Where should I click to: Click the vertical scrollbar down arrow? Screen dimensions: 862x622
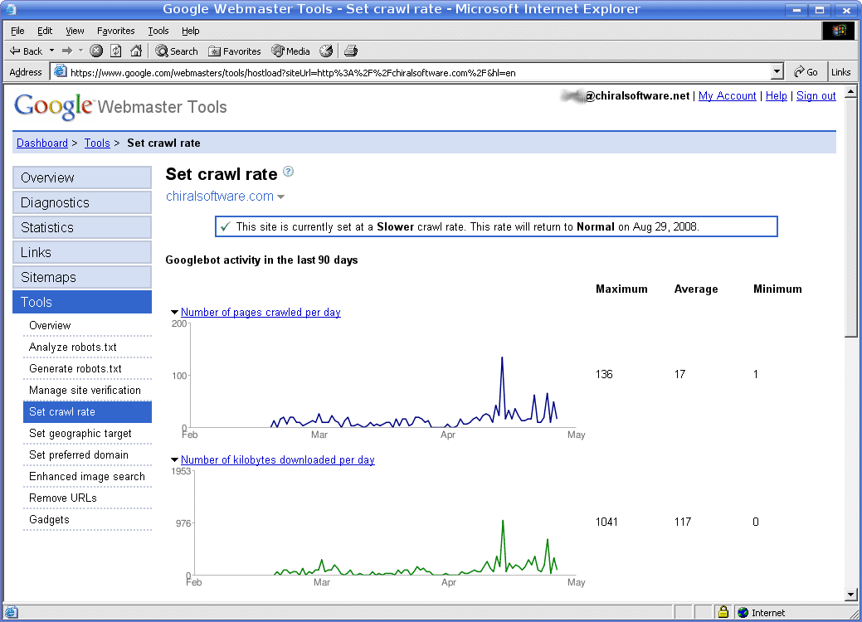click(851, 595)
